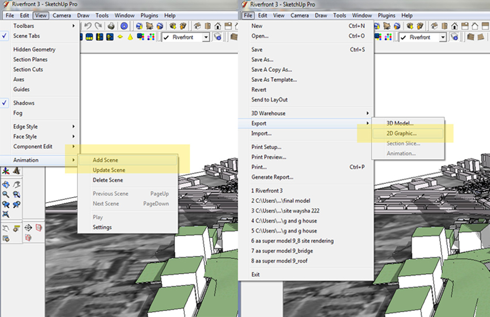Image resolution: width=490 pixels, height=317 pixels.
Task: Select 3D Text tool in left palette
Action: click(x=17, y=171)
